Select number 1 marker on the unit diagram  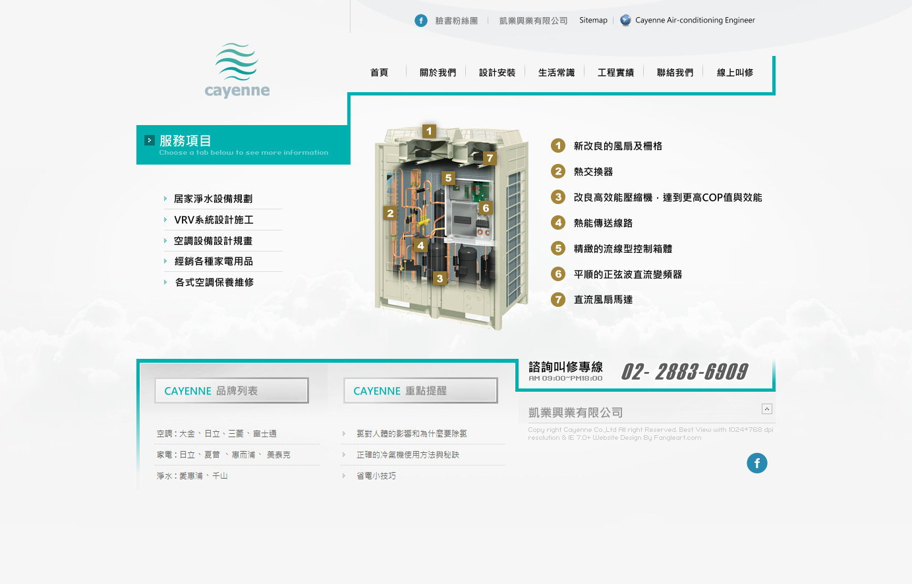(429, 131)
